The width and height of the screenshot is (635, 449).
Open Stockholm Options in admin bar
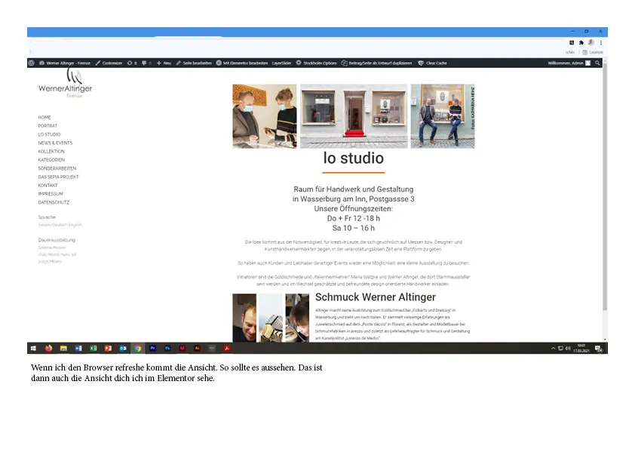(x=316, y=63)
